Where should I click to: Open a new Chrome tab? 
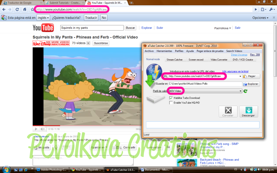(131, 3)
